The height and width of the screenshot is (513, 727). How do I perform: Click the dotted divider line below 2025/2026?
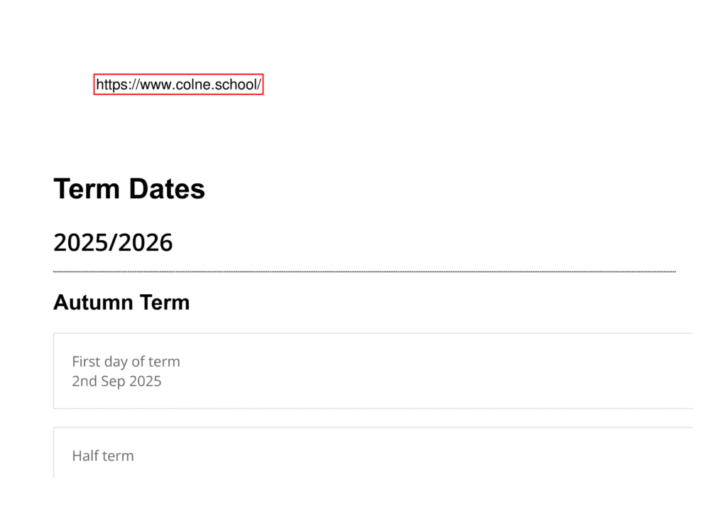(364, 271)
